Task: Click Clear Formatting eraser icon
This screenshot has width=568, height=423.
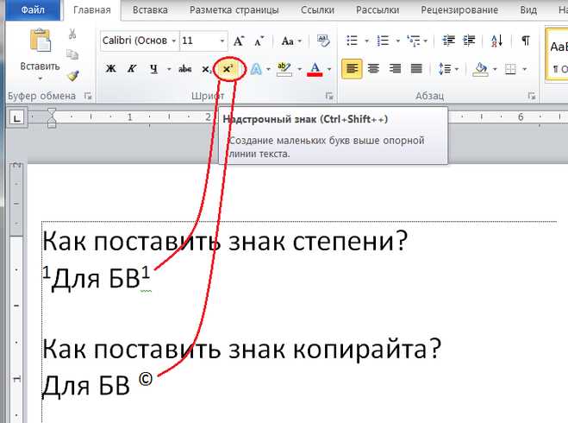Action: 322,41
